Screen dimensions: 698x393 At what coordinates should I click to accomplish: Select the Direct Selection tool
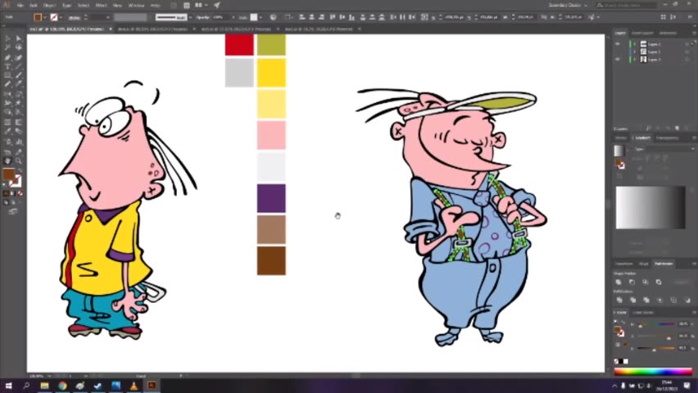19,38
